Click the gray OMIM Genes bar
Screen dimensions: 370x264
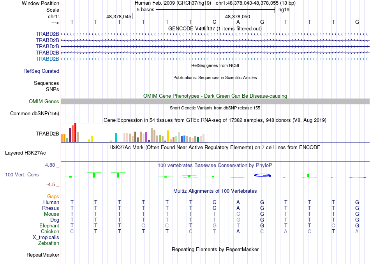(215, 102)
